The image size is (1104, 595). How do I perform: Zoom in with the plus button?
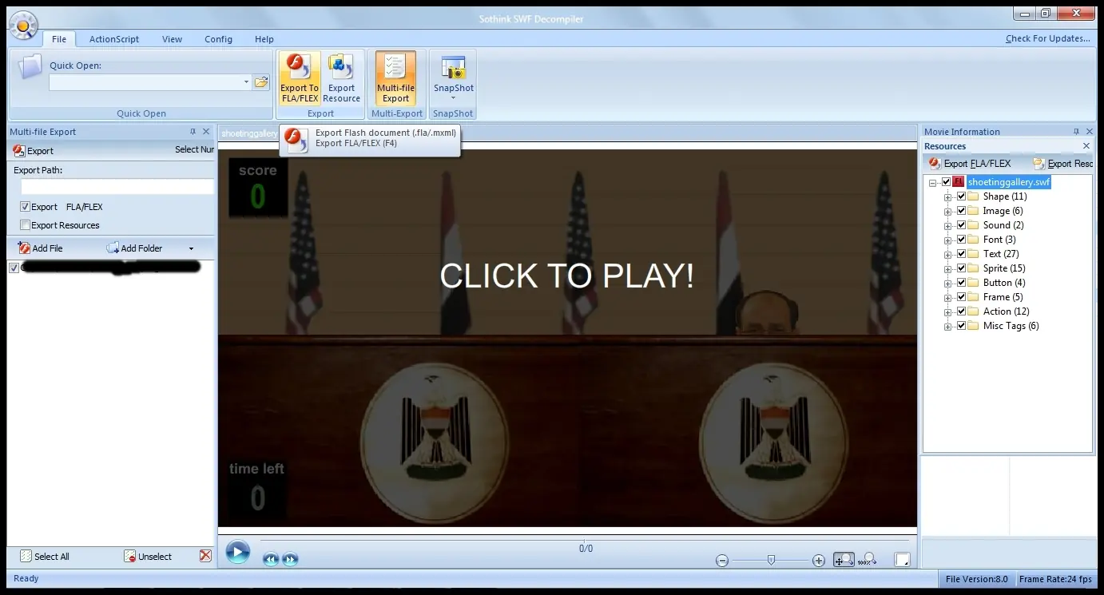pos(818,561)
